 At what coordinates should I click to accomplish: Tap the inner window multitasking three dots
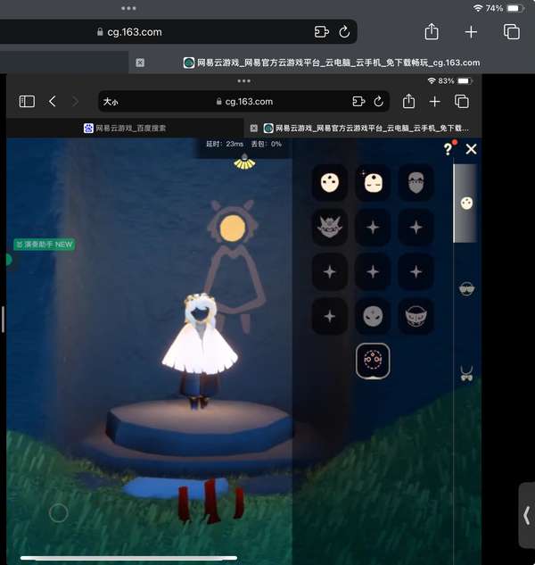click(244, 81)
